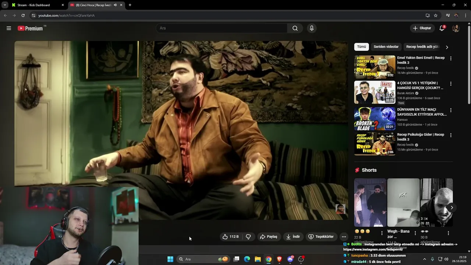Open Task View on taskbar
This screenshot has width=471, height=265.
237,259
